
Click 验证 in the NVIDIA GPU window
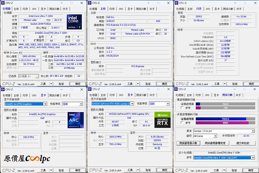coord(148,170)
